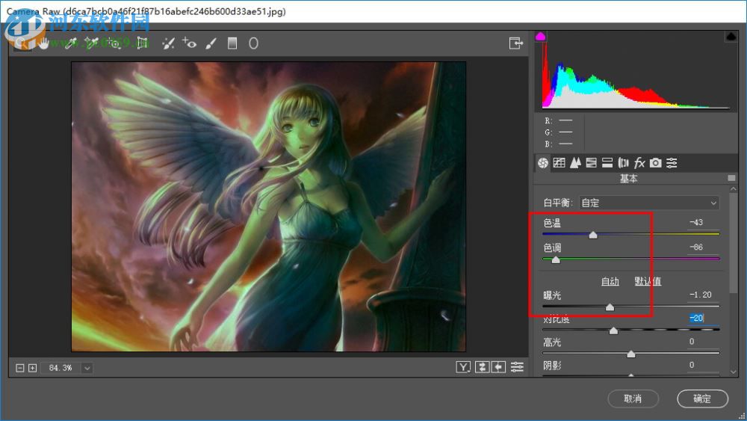Image resolution: width=747 pixels, height=421 pixels.
Task: Open the 基本 panel flyout menu
Action: pyautogui.click(x=731, y=178)
